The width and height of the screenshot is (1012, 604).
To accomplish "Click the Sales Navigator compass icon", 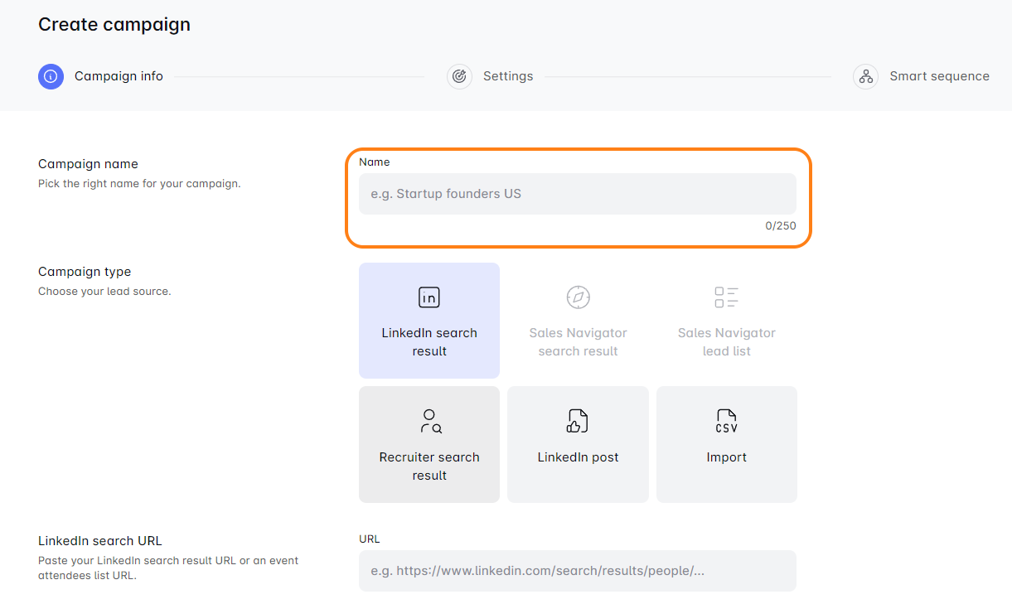I will tap(578, 297).
